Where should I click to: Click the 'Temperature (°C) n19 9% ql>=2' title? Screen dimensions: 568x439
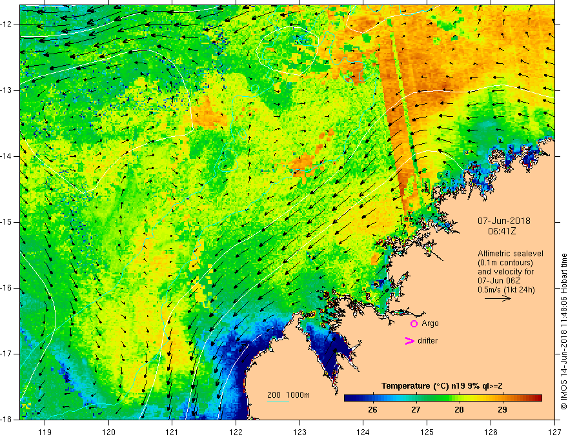tap(442, 386)
